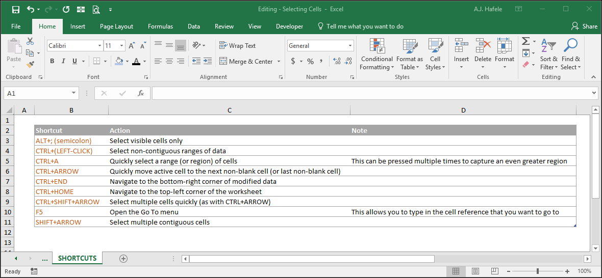This screenshot has height=278, width=602.
Task: Toggle middle vertical alignment
Action: (x=169, y=45)
